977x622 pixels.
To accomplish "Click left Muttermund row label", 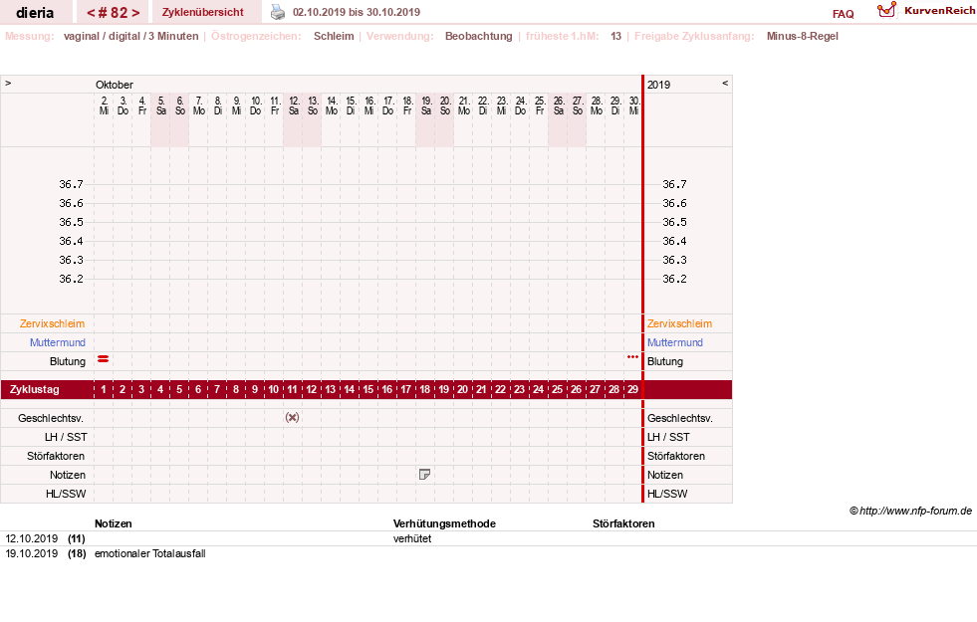I will pos(58,342).
